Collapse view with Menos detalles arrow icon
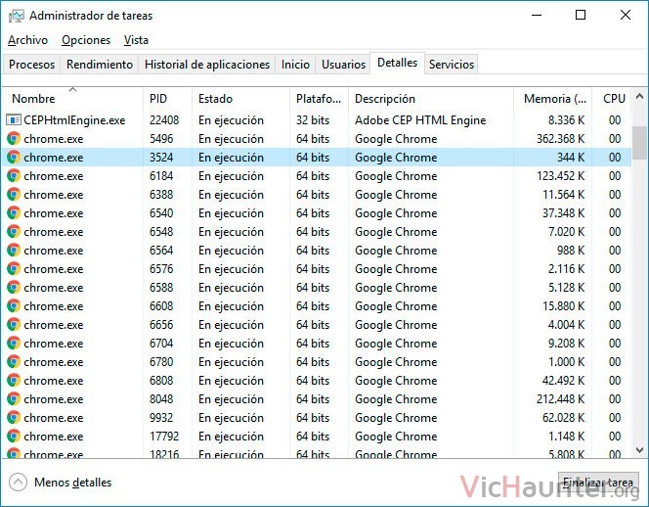 [18, 483]
